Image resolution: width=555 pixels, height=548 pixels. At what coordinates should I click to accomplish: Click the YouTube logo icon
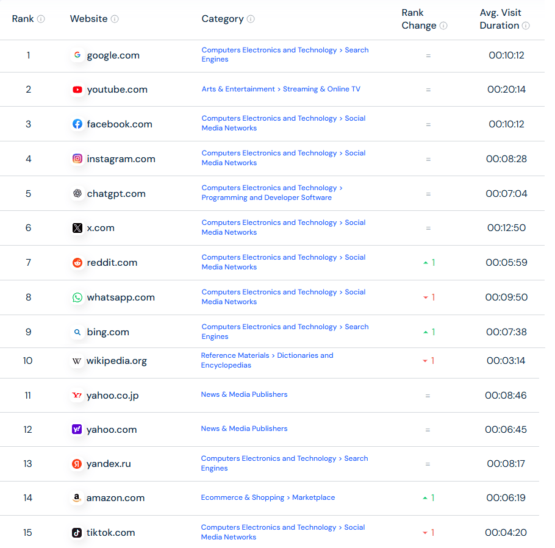(77, 90)
